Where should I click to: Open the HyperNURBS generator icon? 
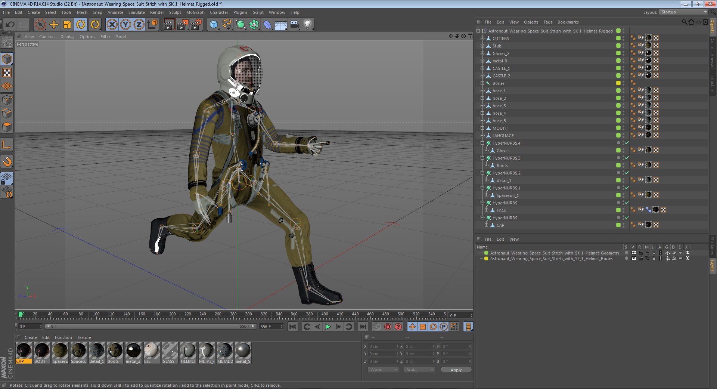(x=240, y=25)
